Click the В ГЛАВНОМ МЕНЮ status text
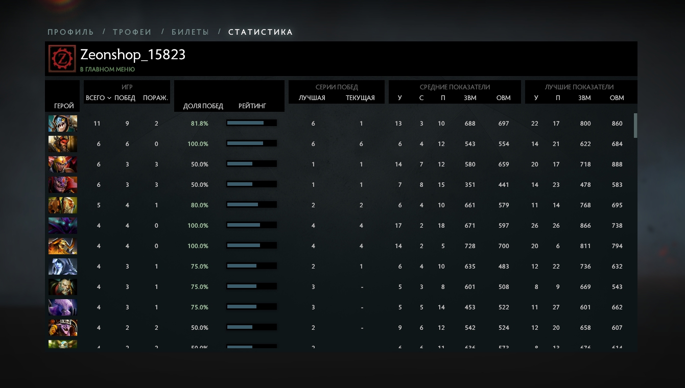The height and width of the screenshot is (388, 685). coord(107,69)
